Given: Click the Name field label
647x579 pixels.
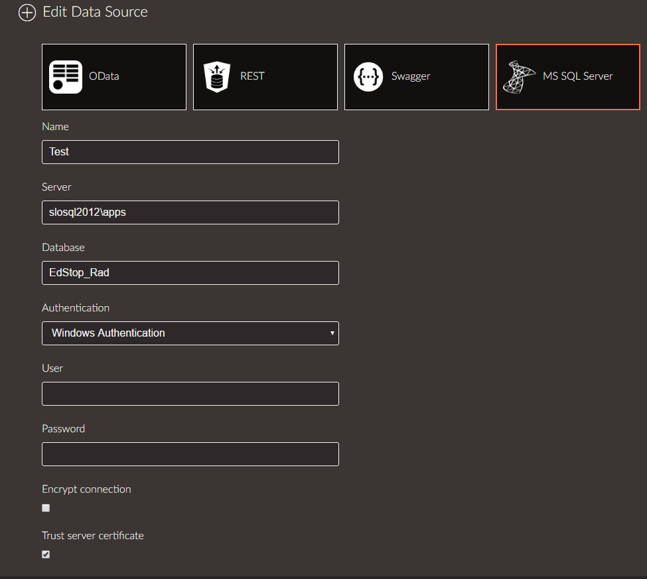Looking at the screenshot, I should point(55,127).
